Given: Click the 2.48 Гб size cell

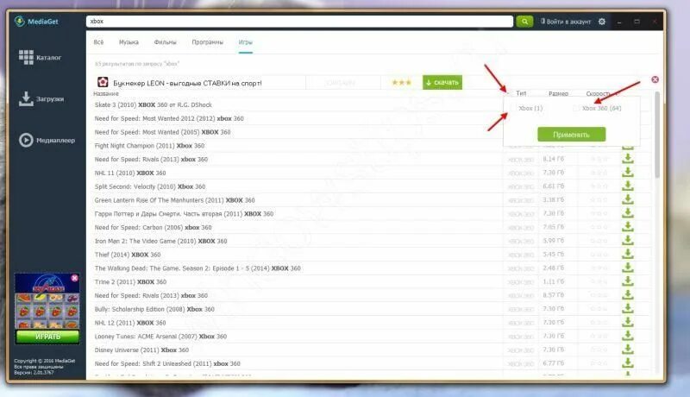Looking at the screenshot, I should click(553, 268).
